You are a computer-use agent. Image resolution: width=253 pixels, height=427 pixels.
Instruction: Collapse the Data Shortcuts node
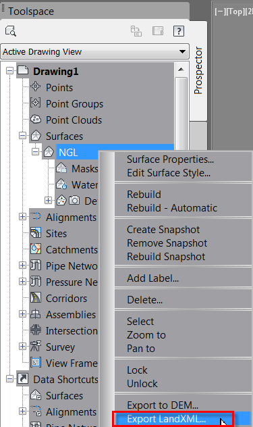9,378
